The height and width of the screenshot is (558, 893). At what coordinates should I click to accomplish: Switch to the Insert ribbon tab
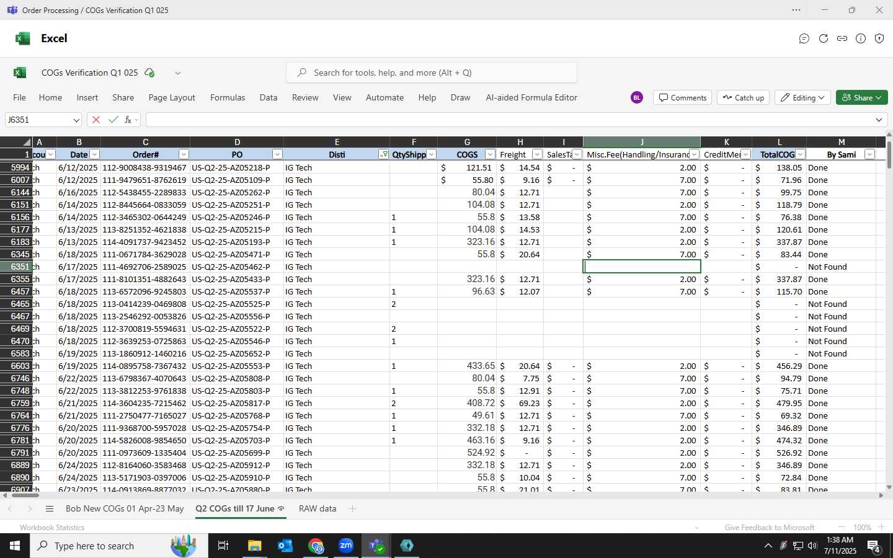pos(87,97)
